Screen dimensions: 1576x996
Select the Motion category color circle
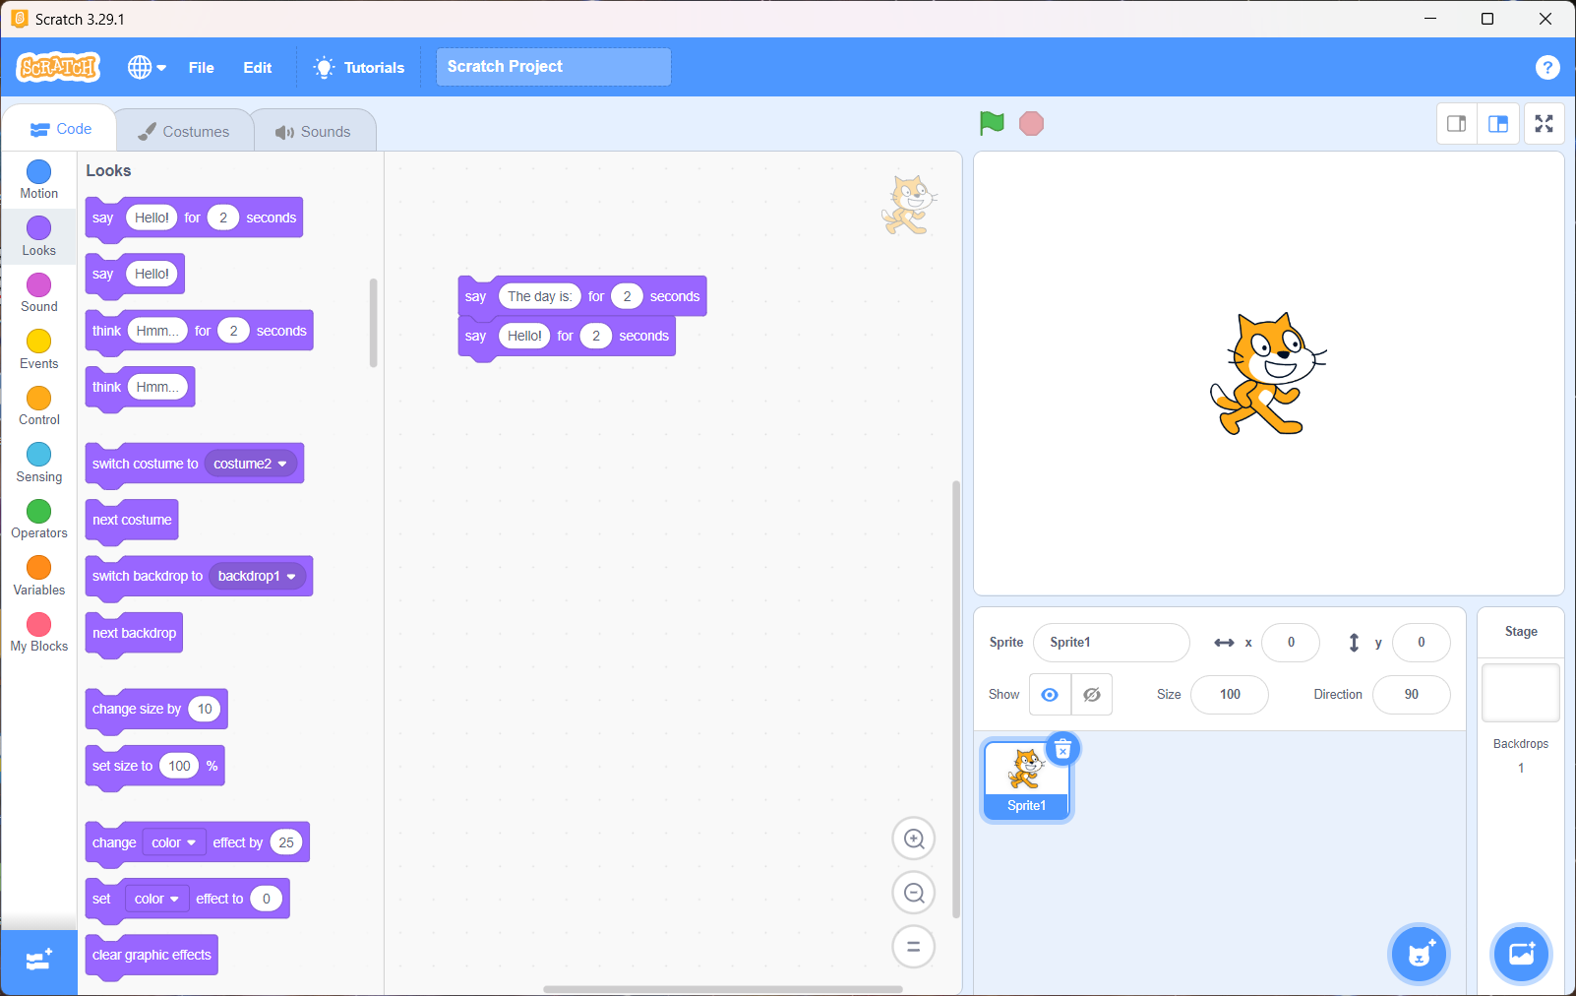39,172
